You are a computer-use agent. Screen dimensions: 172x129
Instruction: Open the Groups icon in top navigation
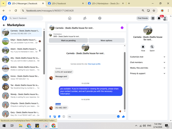tap(100, 18)
